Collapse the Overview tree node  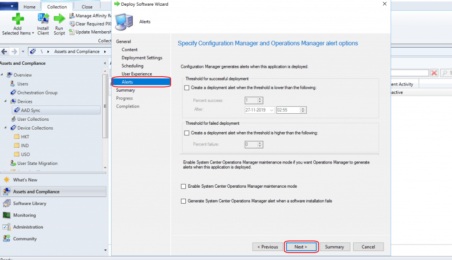click(x=2, y=74)
